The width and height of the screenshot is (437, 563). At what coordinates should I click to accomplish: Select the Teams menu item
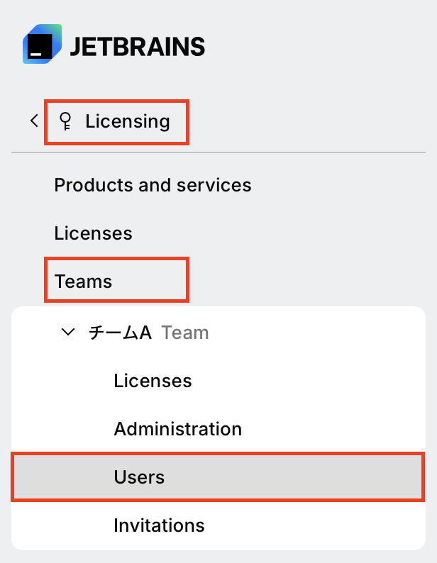[x=83, y=281]
